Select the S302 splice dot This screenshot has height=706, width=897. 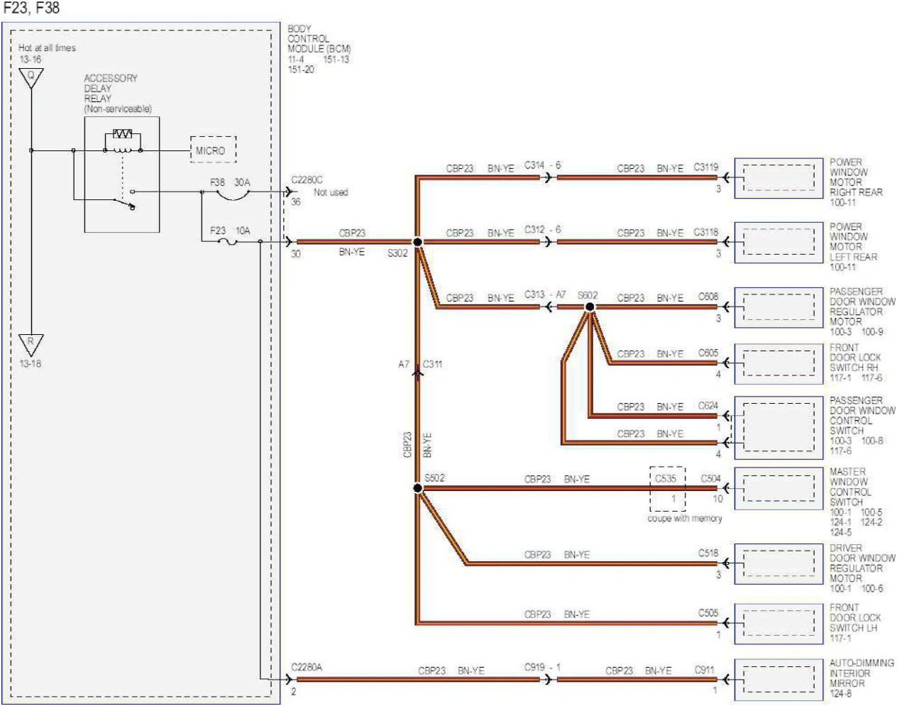[x=418, y=242]
